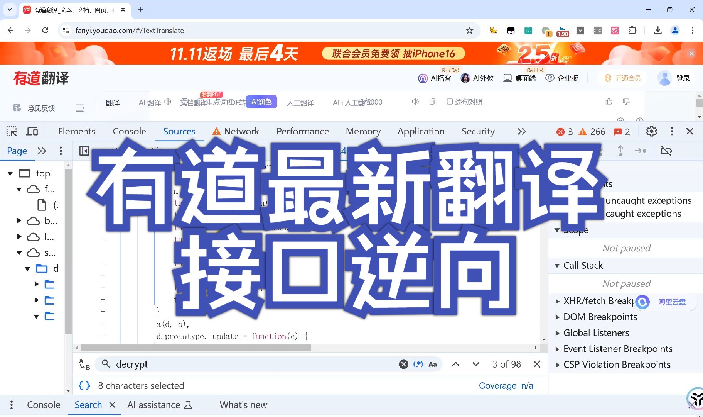Bookmark this page with the star icon
This screenshot has width=703, height=417.
(469, 31)
